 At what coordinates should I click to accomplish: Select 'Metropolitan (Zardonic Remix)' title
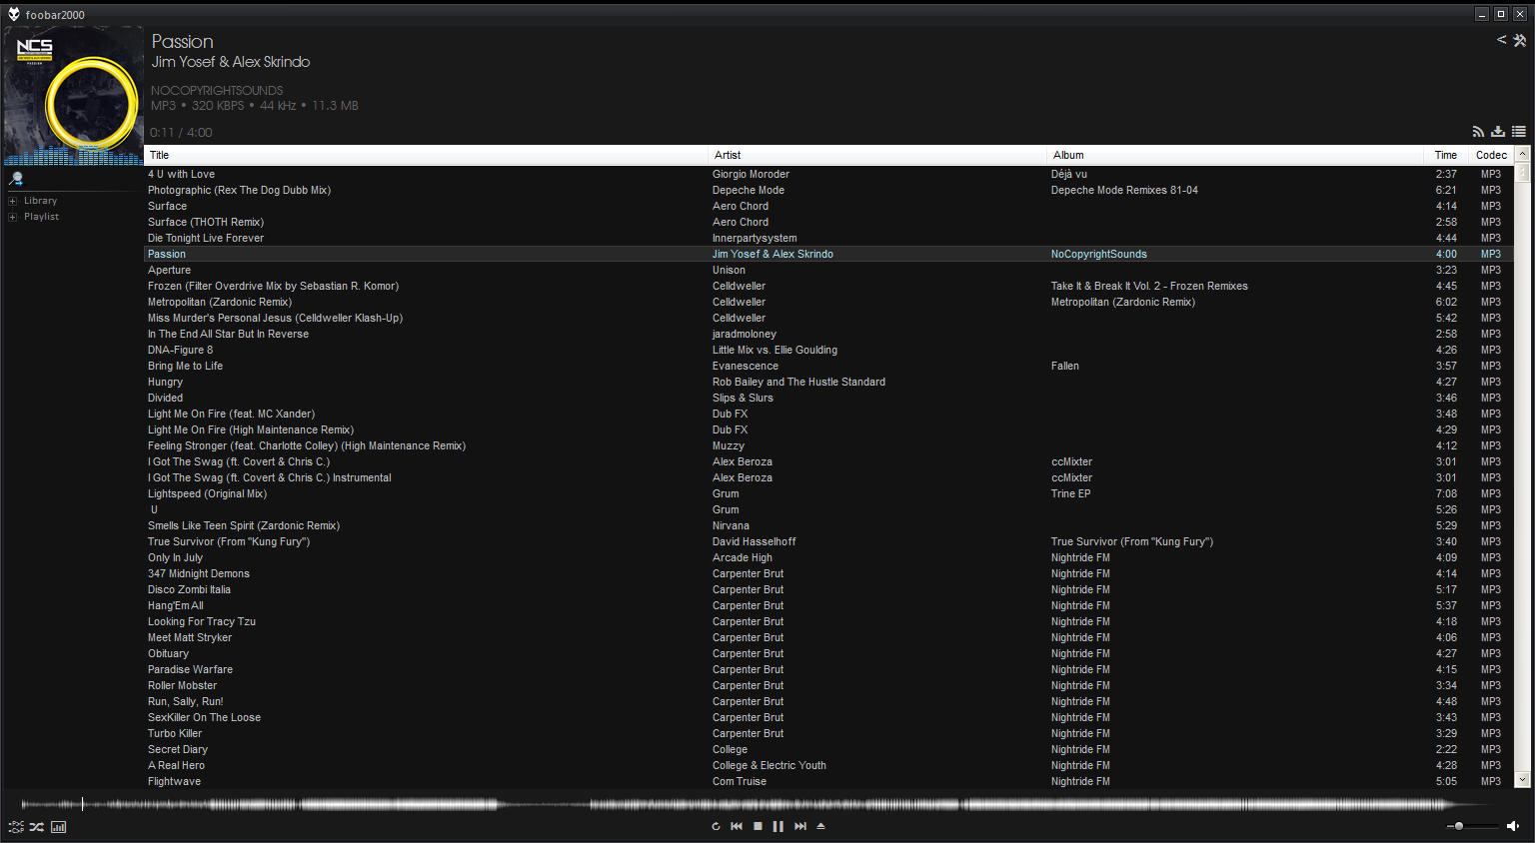click(x=220, y=302)
